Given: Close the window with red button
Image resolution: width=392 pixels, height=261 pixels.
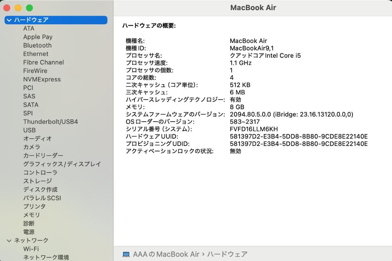Looking at the screenshot, I should click(x=7, y=8).
